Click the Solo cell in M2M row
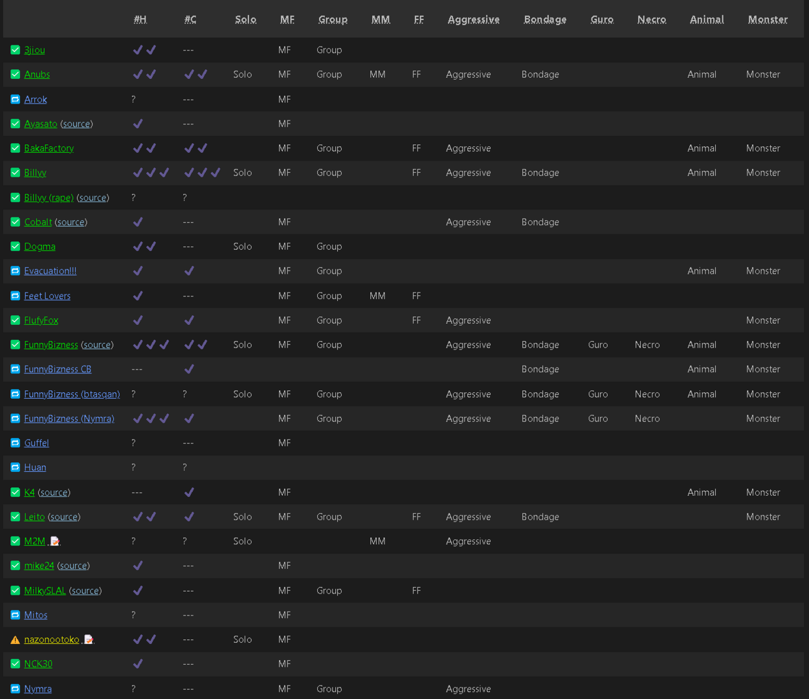 [243, 541]
